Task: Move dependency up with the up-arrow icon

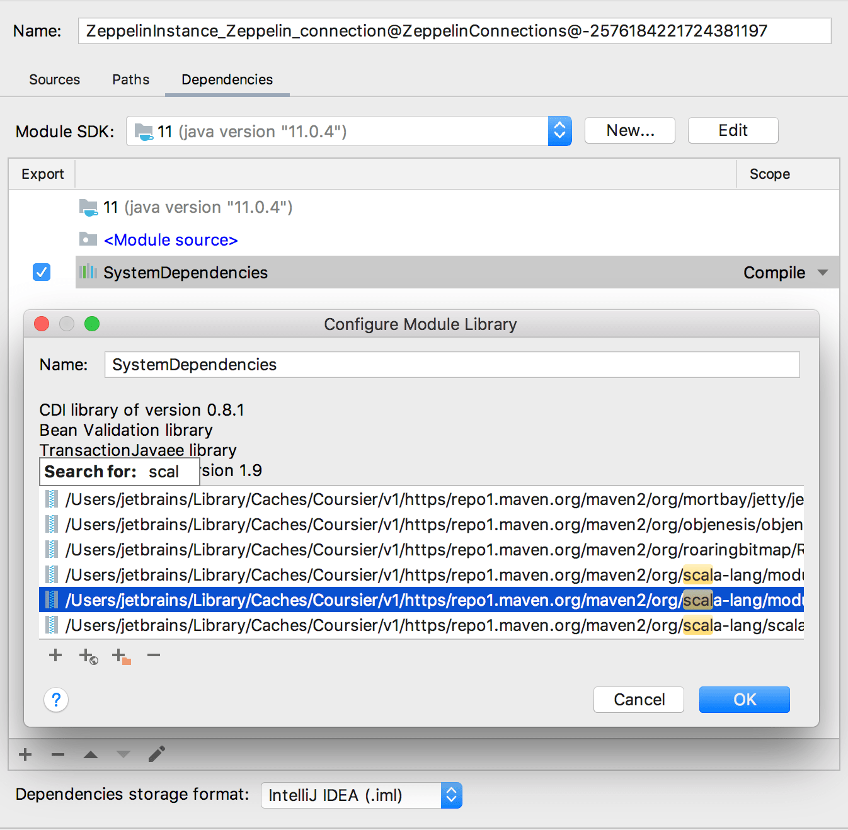Action: (x=90, y=754)
